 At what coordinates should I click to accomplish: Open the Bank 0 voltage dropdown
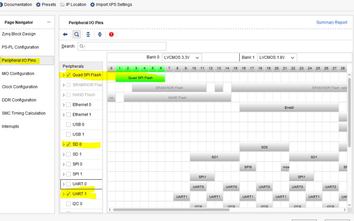[182, 57]
